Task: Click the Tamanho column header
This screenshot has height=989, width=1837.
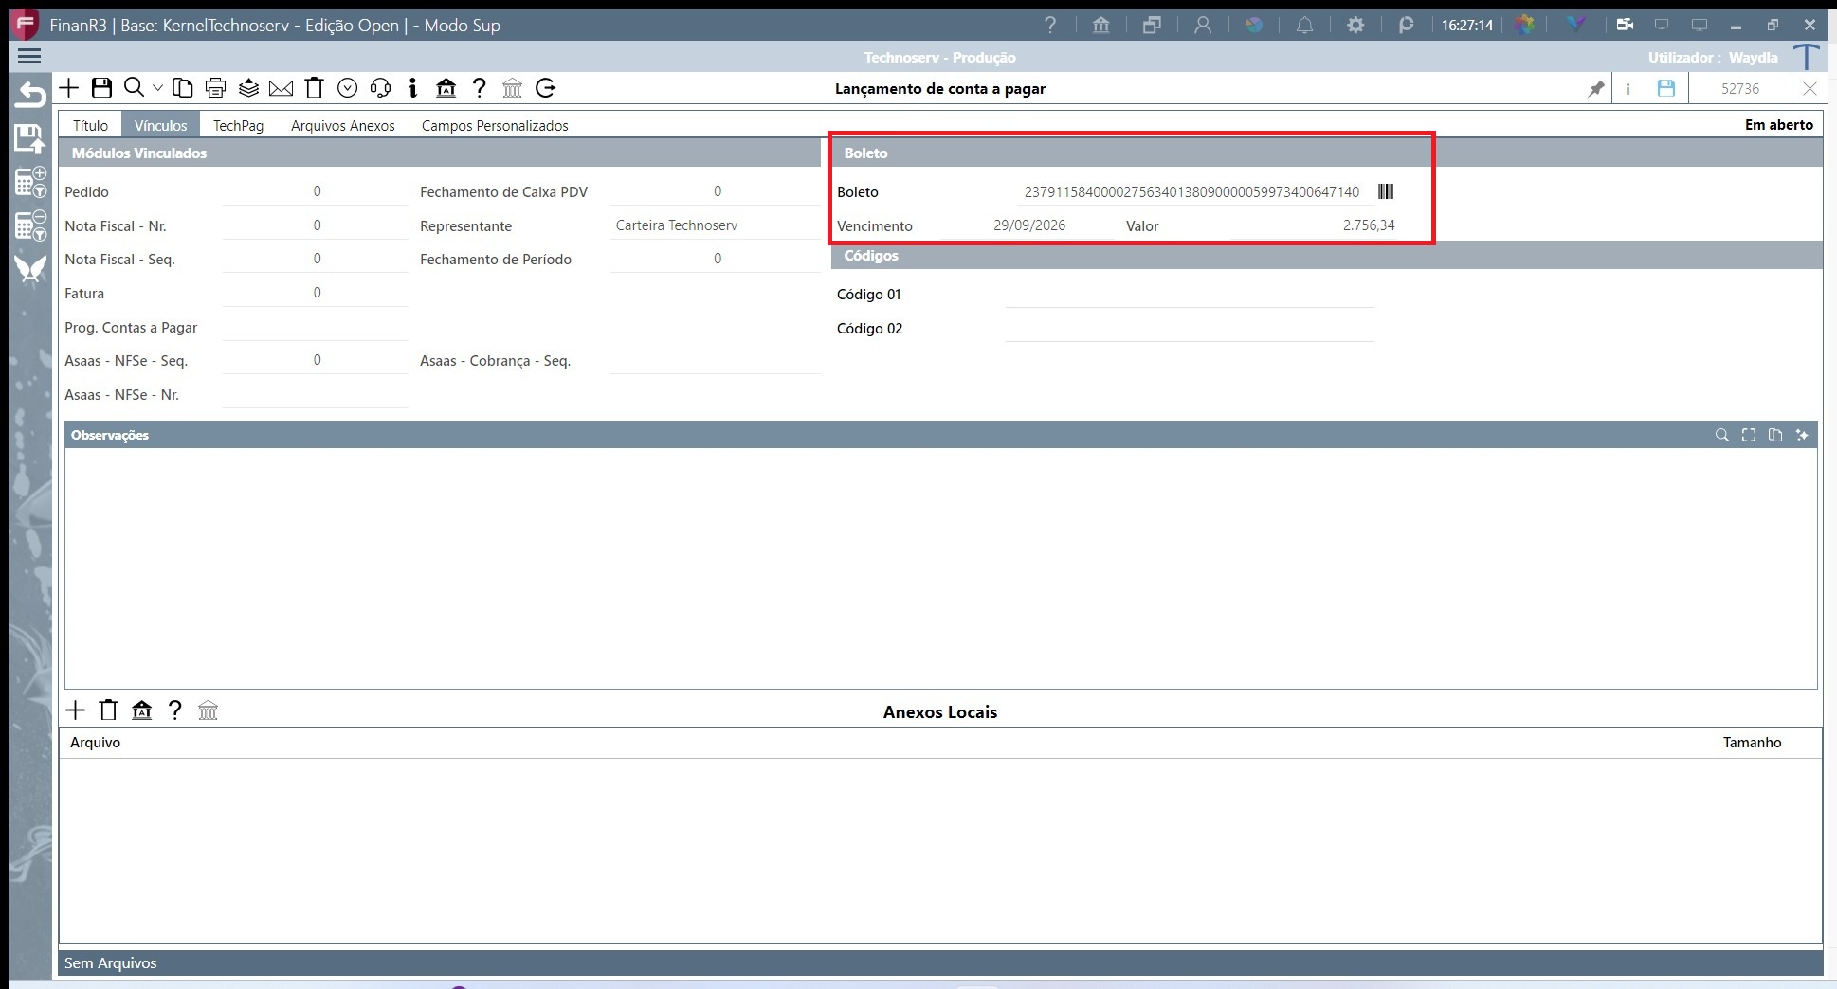Action: (x=1752, y=743)
